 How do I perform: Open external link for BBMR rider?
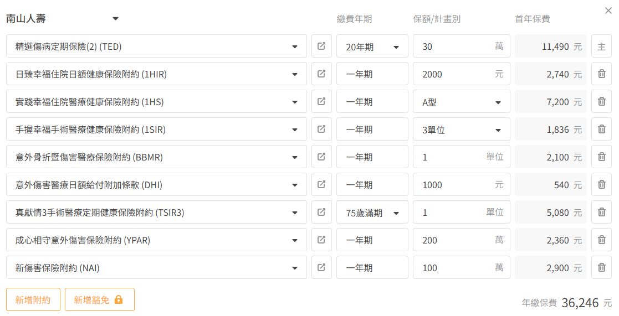click(x=321, y=157)
